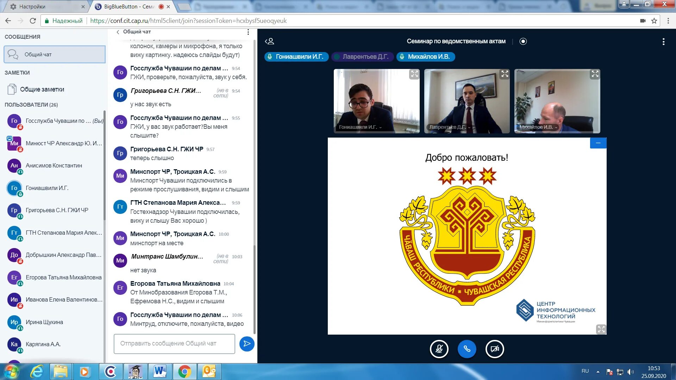Leave audio with the phone button
The image size is (676, 380).
[467, 349]
